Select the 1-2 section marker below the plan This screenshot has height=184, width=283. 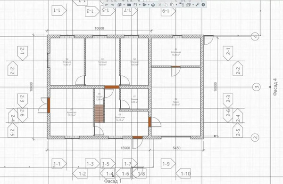80,174
